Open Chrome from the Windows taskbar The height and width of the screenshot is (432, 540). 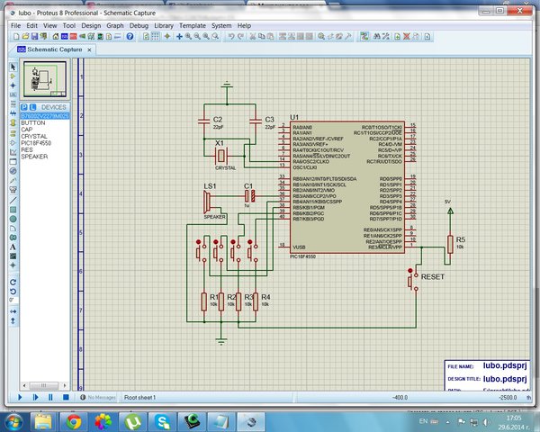coord(74,422)
